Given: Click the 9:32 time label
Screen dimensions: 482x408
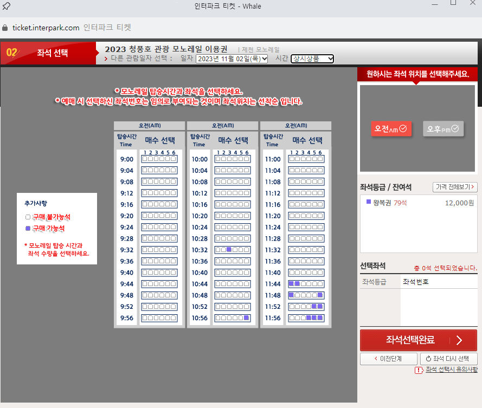Looking at the screenshot, I should pyautogui.click(x=127, y=250).
